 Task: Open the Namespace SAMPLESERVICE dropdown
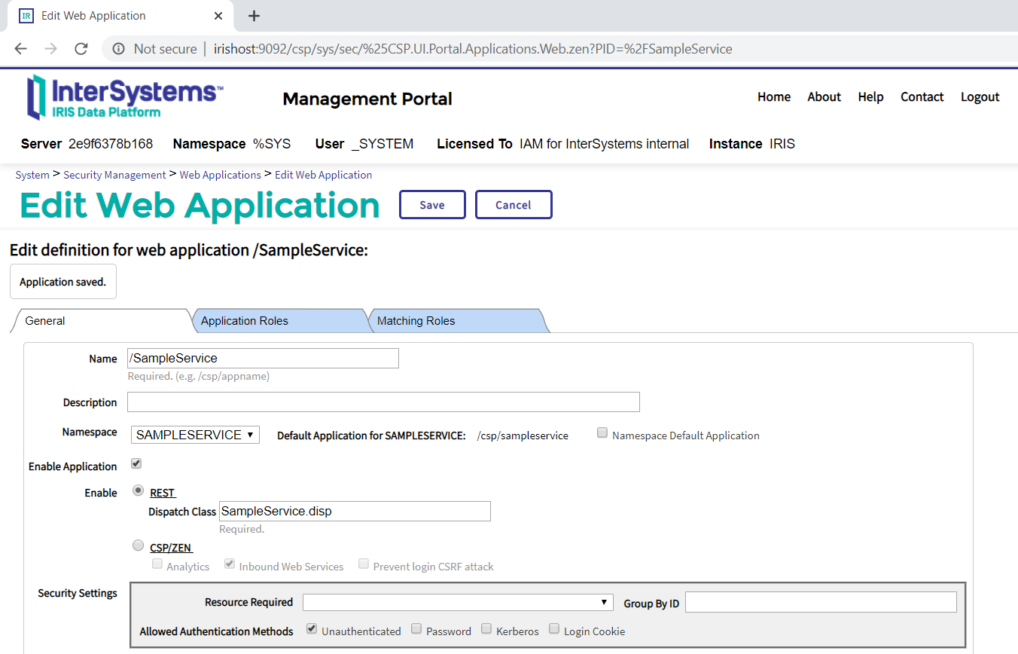[195, 435]
